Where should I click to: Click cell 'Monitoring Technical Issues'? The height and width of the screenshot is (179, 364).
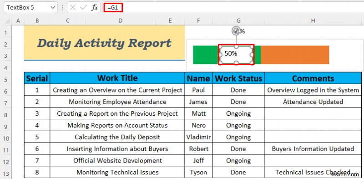pyautogui.click(x=117, y=172)
